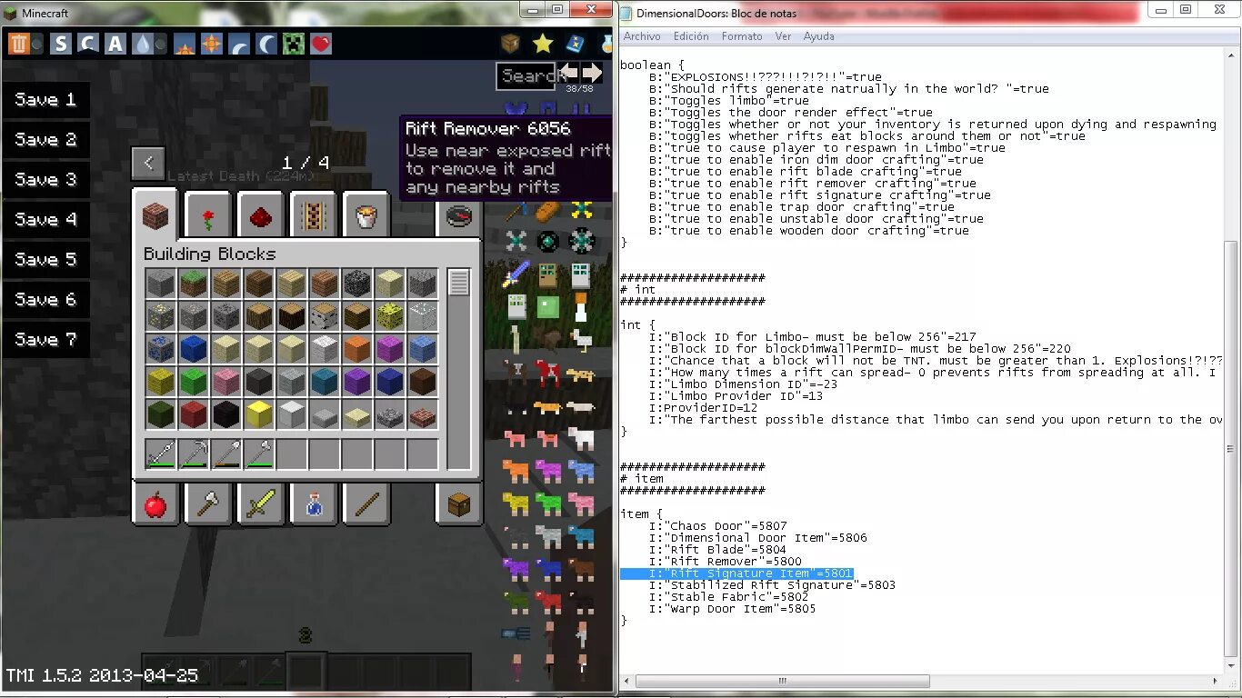Screen dimensions: 1242x698
Task: Open the Foodstuffs apple tab
Action: coord(155,504)
